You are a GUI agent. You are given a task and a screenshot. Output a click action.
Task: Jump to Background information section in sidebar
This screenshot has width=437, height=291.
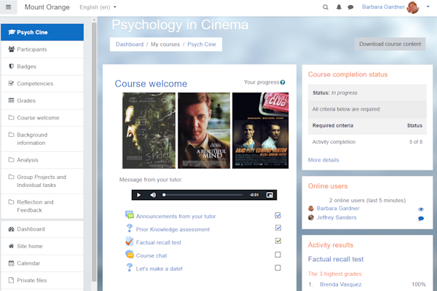(x=42, y=139)
